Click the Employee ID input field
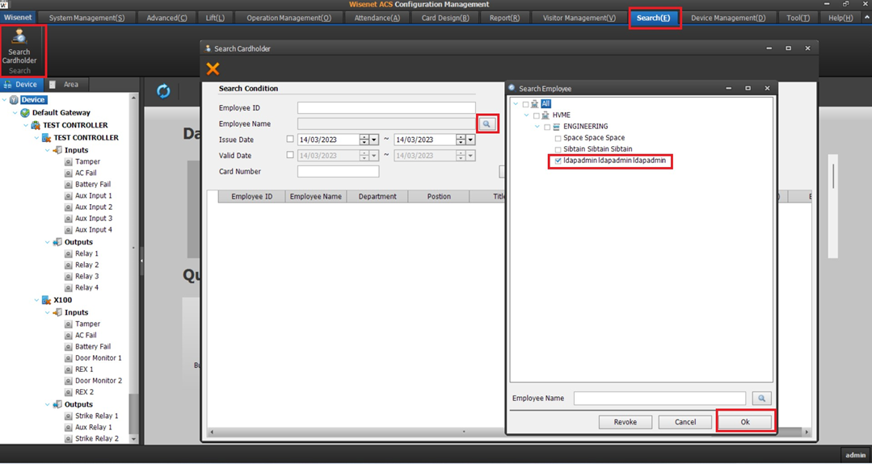The width and height of the screenshot is (872, 464). (x=386, y=107)
